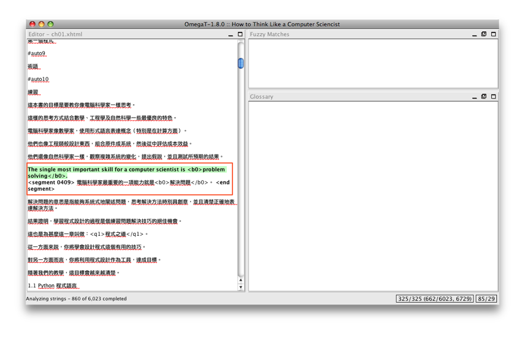Click the #auto9 segment text
The height and width of the screenshot is (337, 525).
click(37, 54)
